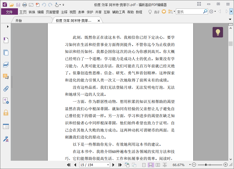
Task: Jump to the first page
Action: pos(69,165)
